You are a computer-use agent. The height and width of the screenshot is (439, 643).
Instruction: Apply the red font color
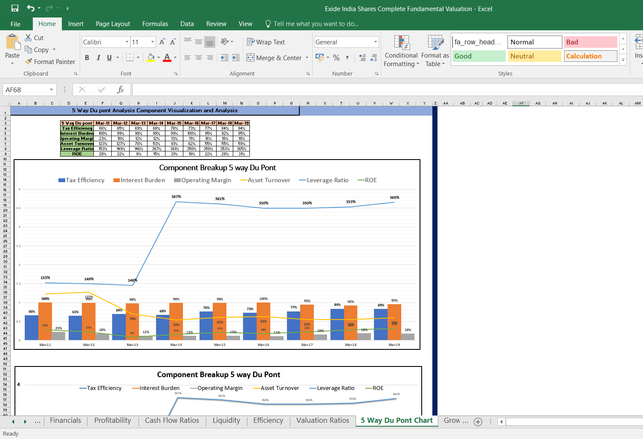[167, 57]
